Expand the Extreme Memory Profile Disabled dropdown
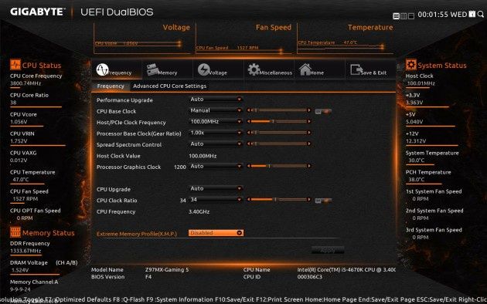The height and width of the screenshot is (304, 487). (216, 233)
